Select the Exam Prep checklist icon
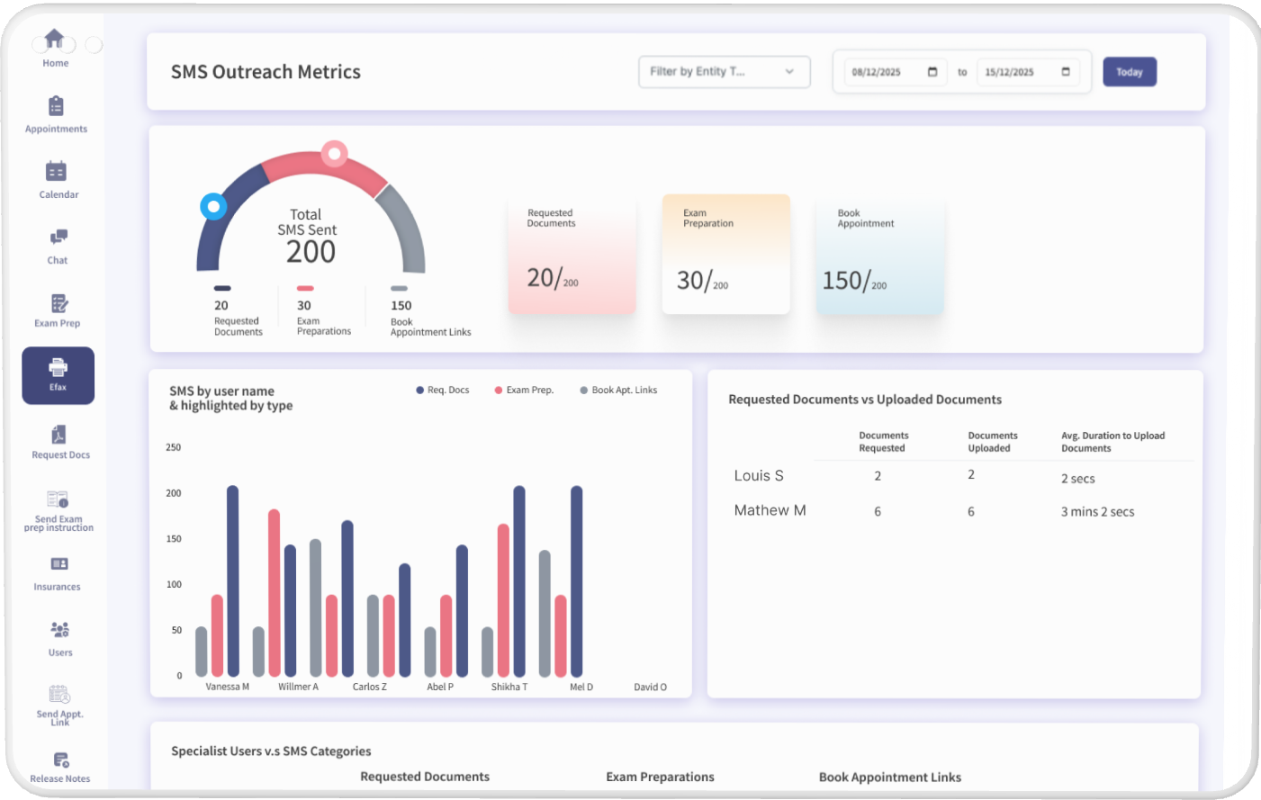The height and width of the screenshot is (800, 1261). point(59,302)
